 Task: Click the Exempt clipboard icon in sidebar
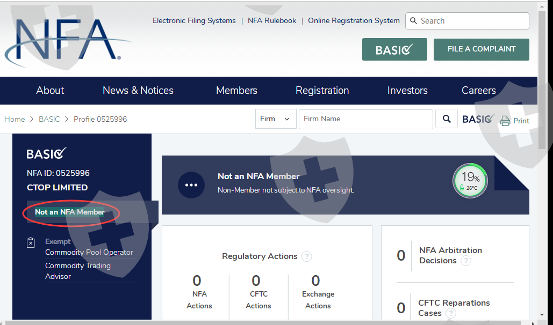point(31,243)
